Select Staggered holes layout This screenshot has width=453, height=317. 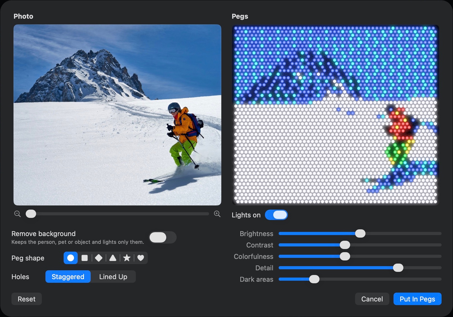click(x=68, y=277)
